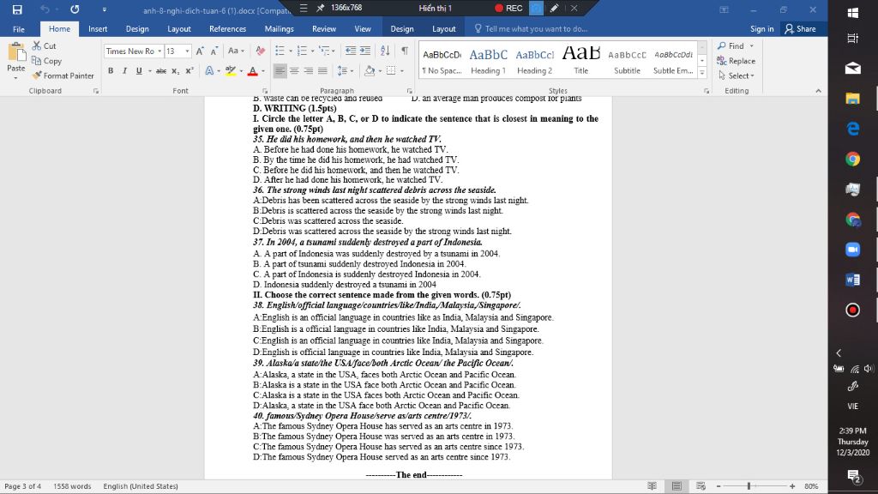The height and width of the screenshot is (494, 878).
Task: Click Increase Indent icon
Action: (x=365, y=51)
